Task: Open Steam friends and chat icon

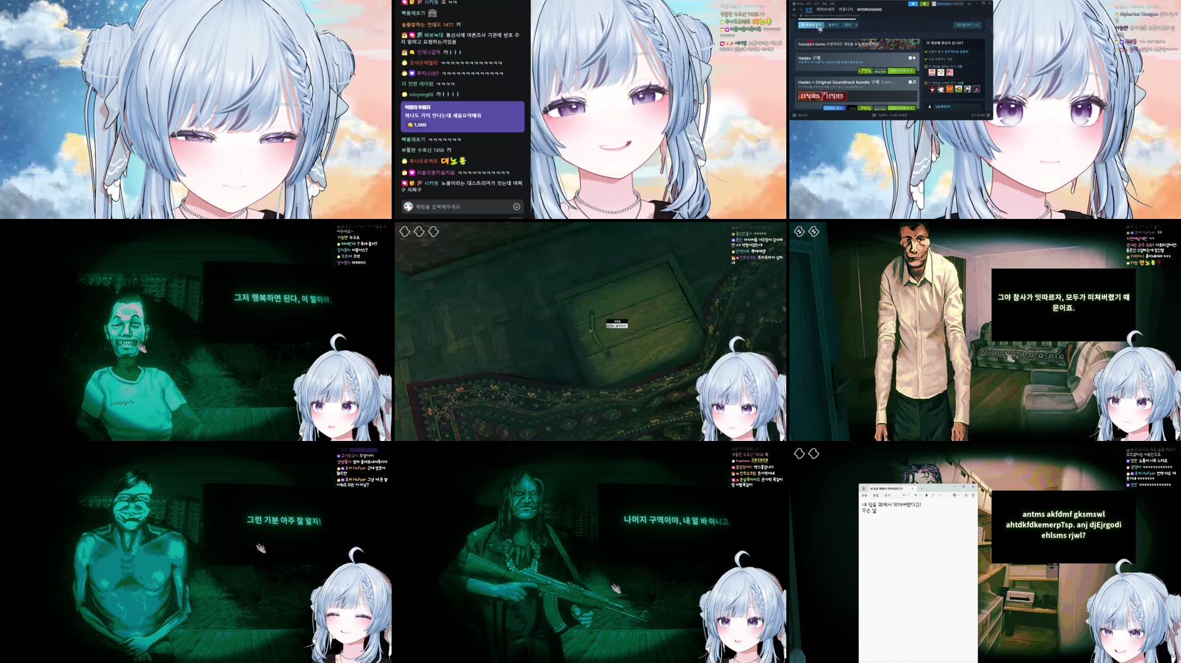Action: (x=988, y=115)
